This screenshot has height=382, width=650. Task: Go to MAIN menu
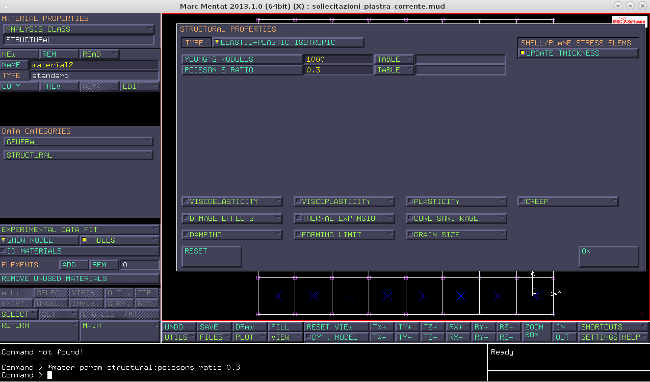click(119, 331)
